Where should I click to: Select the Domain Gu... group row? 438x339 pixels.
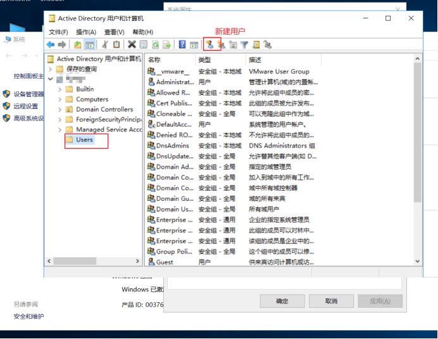point(232,198)
